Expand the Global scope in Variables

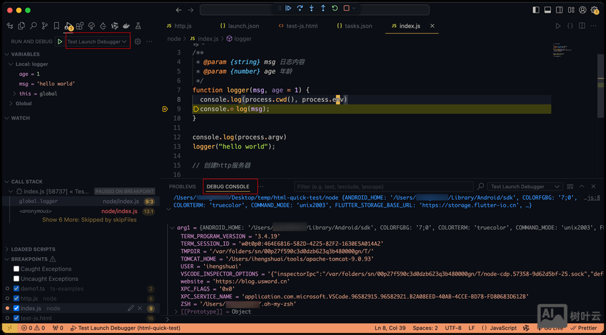[23, 103]
